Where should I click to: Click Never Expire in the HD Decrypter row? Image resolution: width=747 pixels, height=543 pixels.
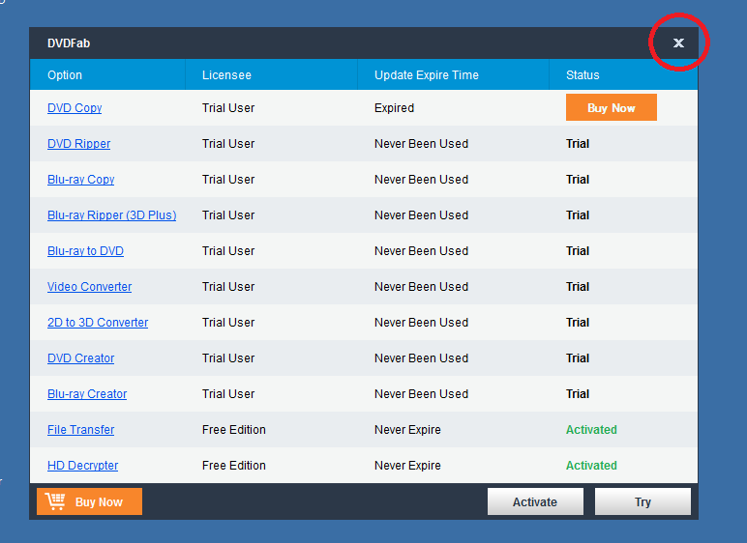pos(407,465)
